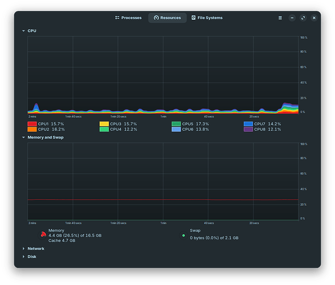Collapse the Memory and Swap section
This screenshot has height=285, width=335.
[x=23, y=137]
